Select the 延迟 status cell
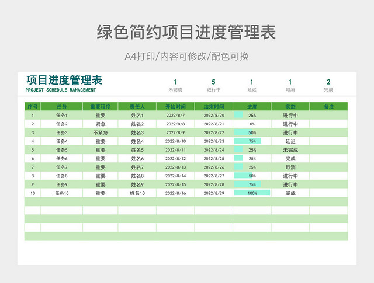Viewport: 374px width, 283px height. (x=290, y=141)
